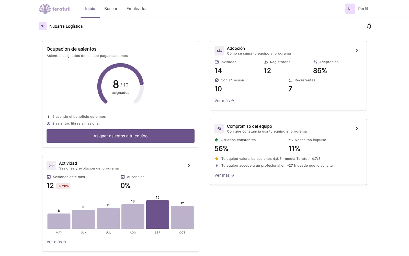The width and height of the screenshot is (409, 256).
Task: Follow Ver más in Actividad card
Action: [x=56, y=242]
